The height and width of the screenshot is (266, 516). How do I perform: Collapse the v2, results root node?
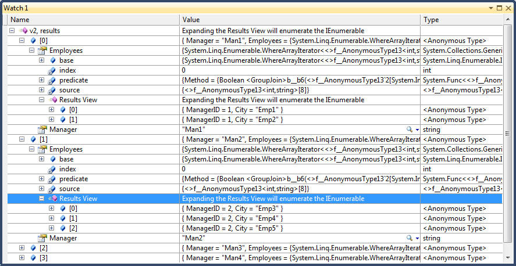[x=12, y=31]
